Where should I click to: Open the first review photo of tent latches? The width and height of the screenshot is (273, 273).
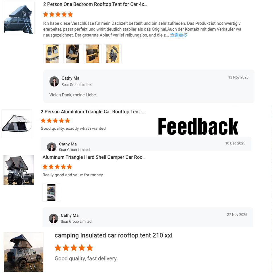[52, 54]
